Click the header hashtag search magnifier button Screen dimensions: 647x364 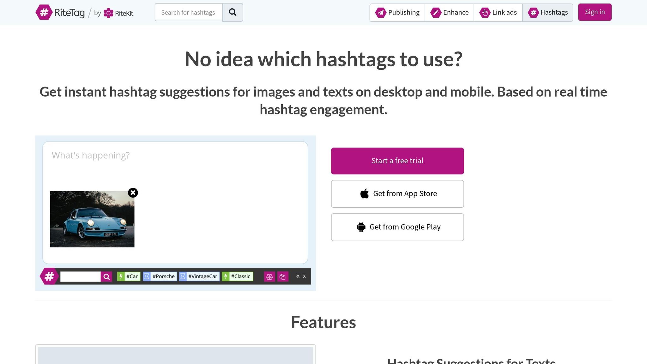click(233, 12)
